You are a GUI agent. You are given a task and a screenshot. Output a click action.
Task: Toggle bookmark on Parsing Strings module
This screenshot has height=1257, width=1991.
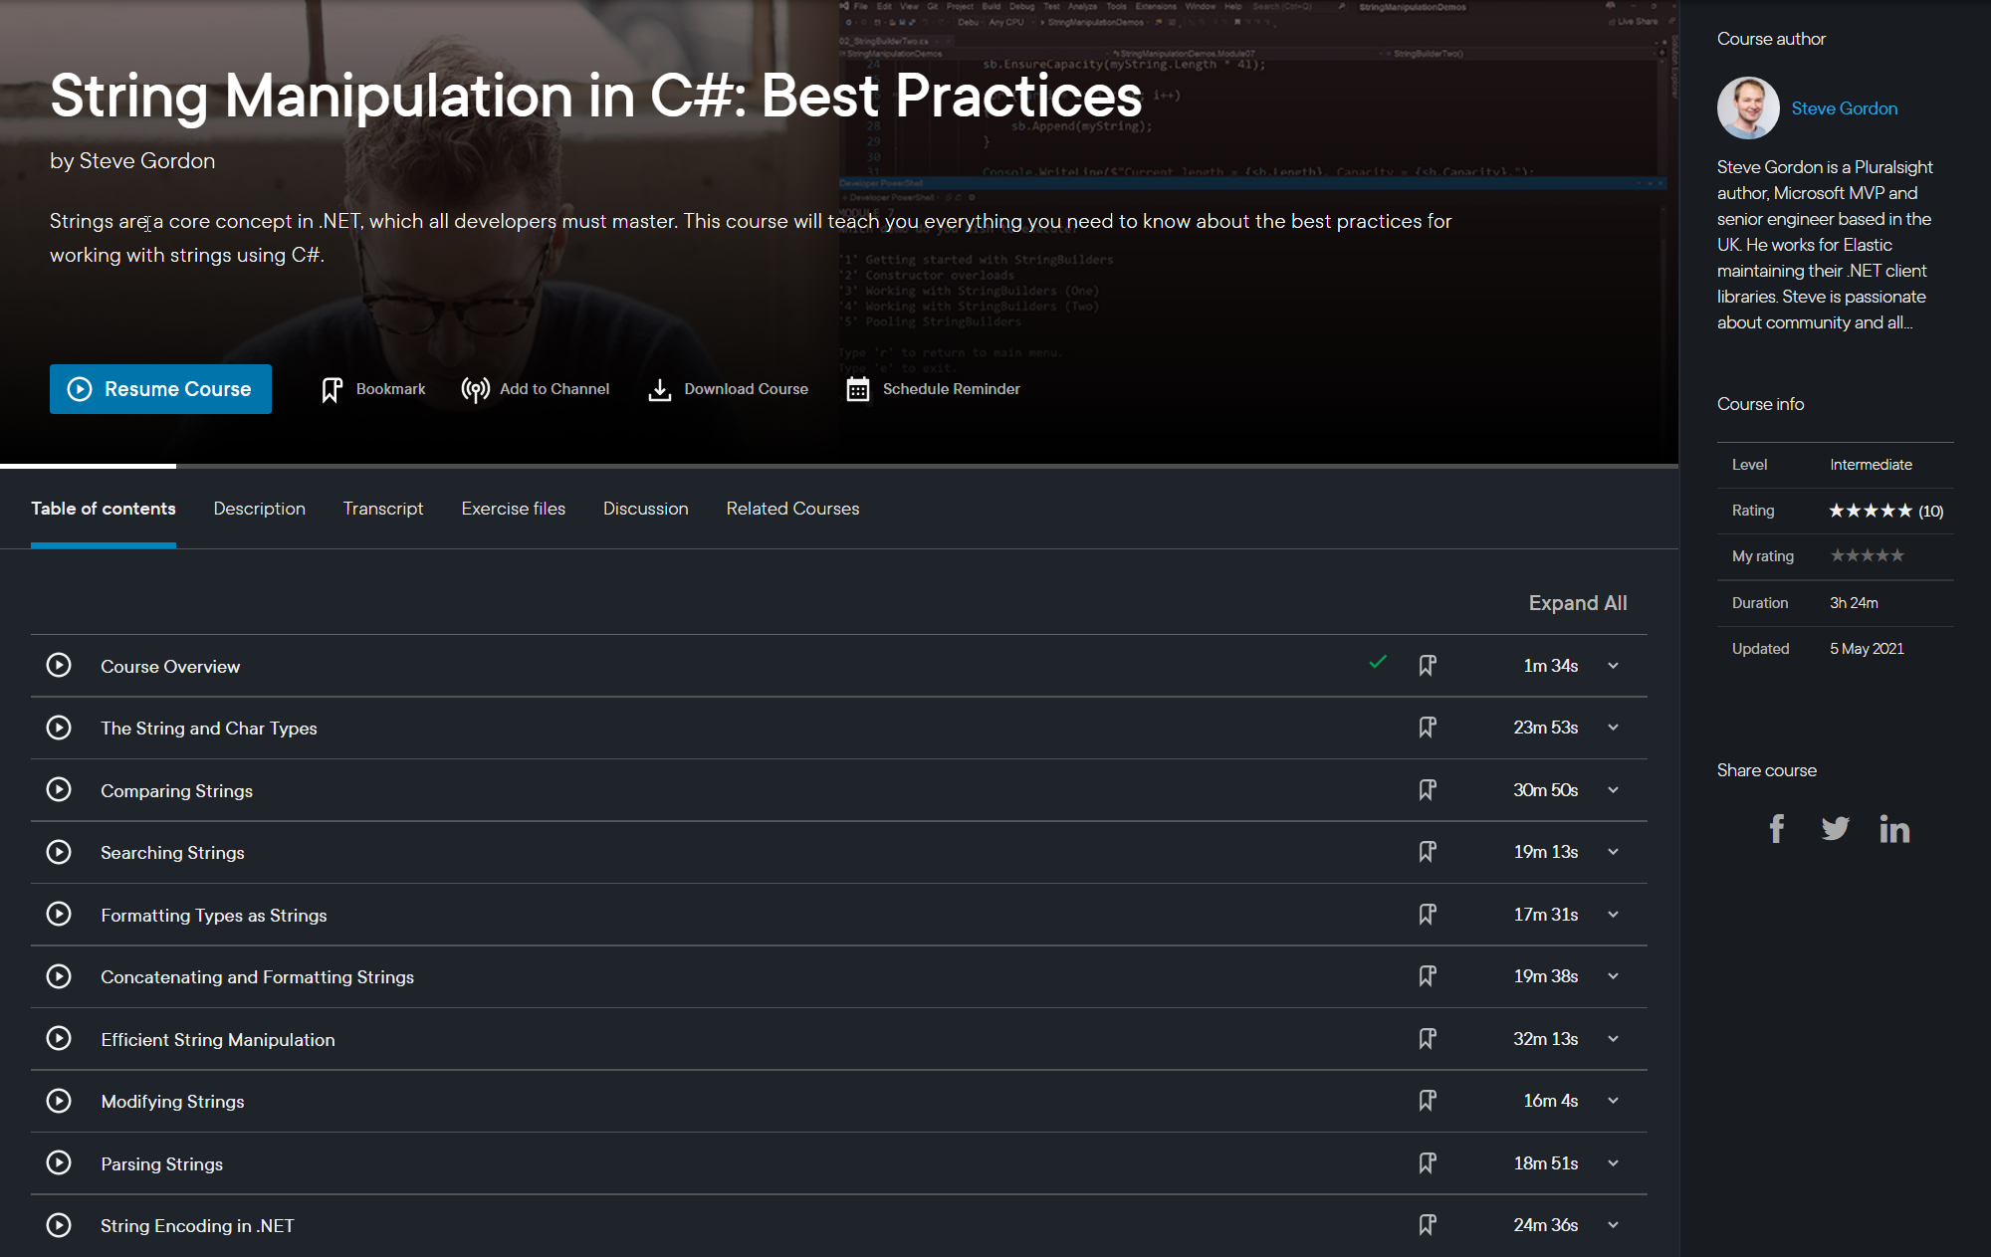point(1427,1163)
